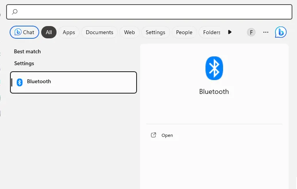Select the All filter tab
The height and width of the screenshot is (189, 297).
(49, 32)
